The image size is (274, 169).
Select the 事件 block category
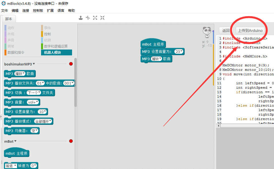pyautogui.click(x=47, y=28)
